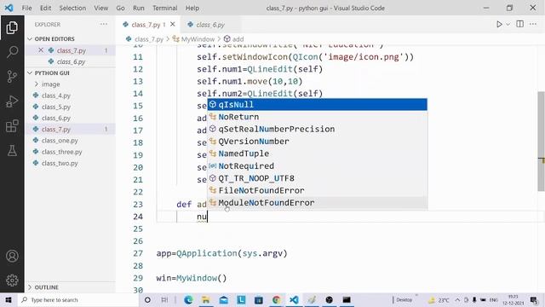Open Microsoft Edge from taskbar
Viewport: 545px width, 307px height.
coord(188,299)
